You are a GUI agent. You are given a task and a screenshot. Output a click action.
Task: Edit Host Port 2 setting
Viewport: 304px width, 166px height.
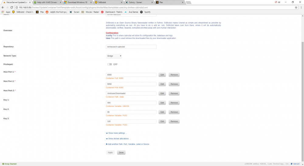click(x=162, y=84)
